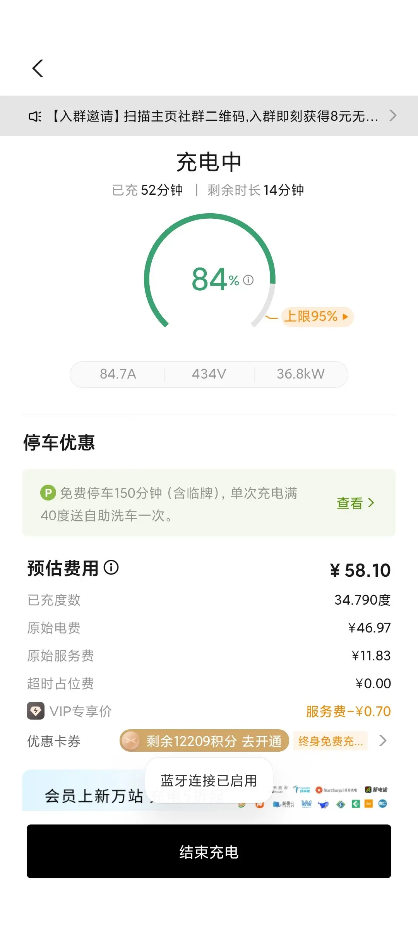The height and width of the screenshot is (929, 418).
Task: Expand the 入群邀请 notice chevron
Action: point(393,115)
